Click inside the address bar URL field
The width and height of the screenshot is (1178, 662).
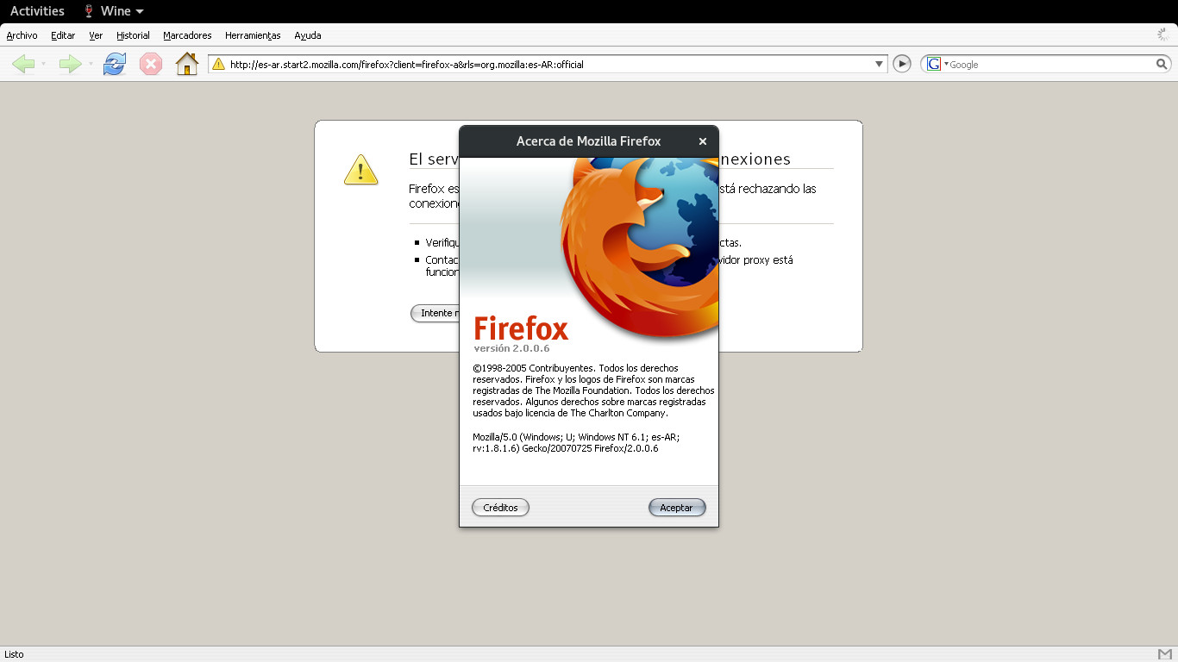(x=543, y=64)
